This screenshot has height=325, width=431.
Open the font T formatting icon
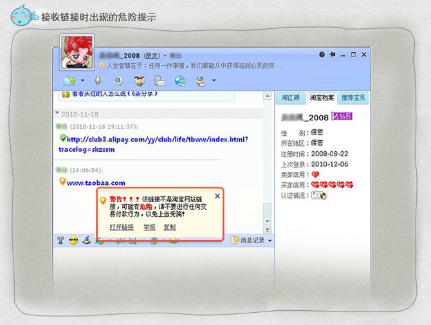click(60, 240)
